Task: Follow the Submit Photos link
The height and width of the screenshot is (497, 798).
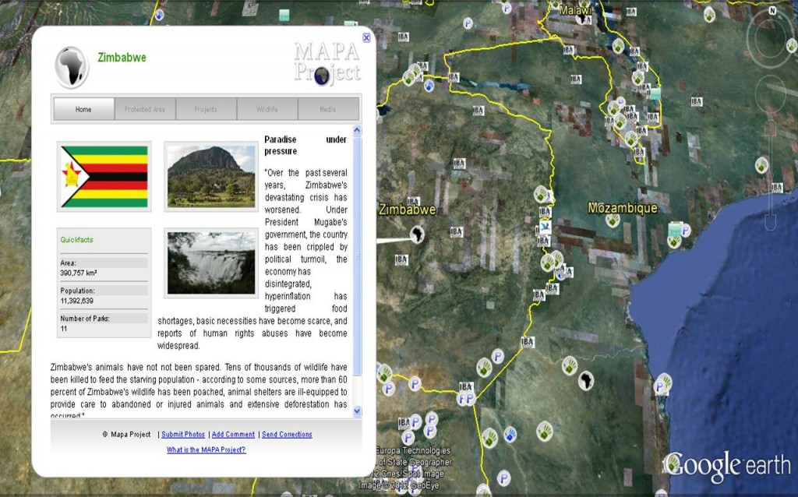Action: click(183, 435)
